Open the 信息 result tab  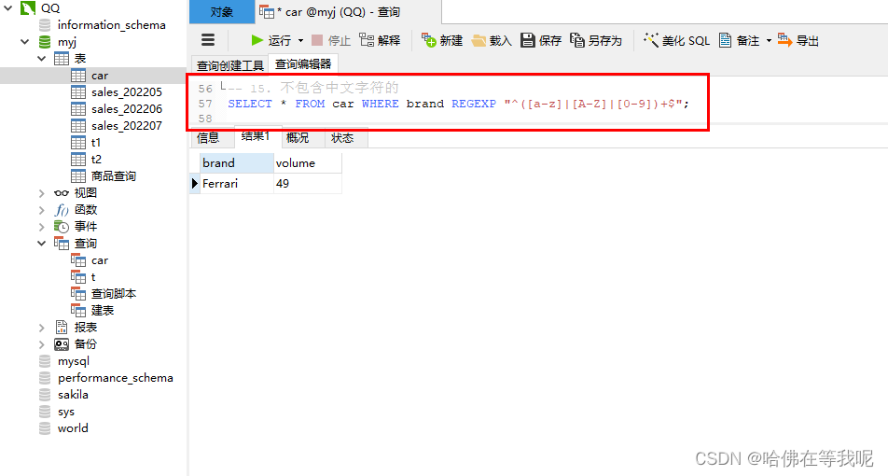pos(208,138)
